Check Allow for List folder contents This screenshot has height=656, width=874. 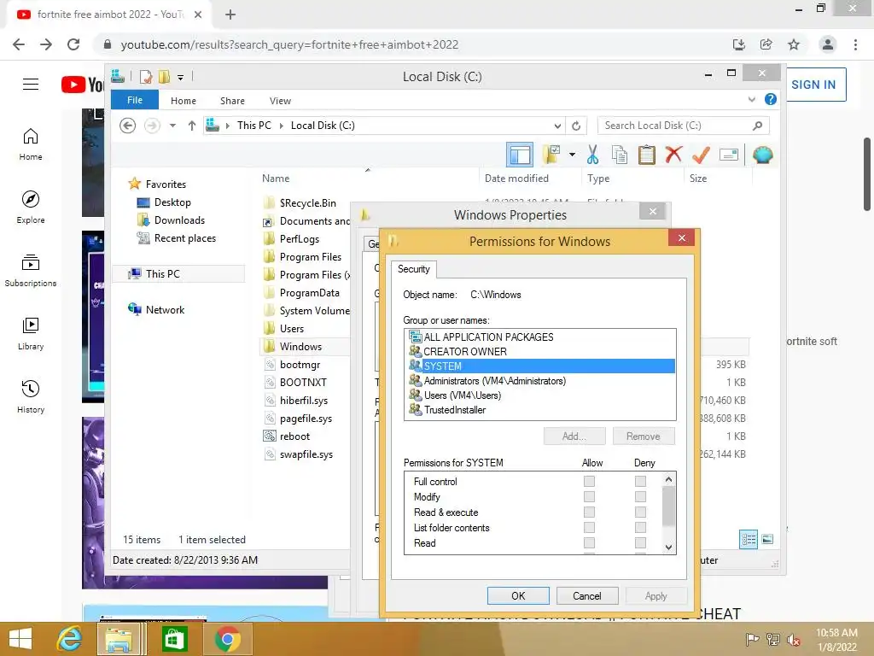coord(589,527)
